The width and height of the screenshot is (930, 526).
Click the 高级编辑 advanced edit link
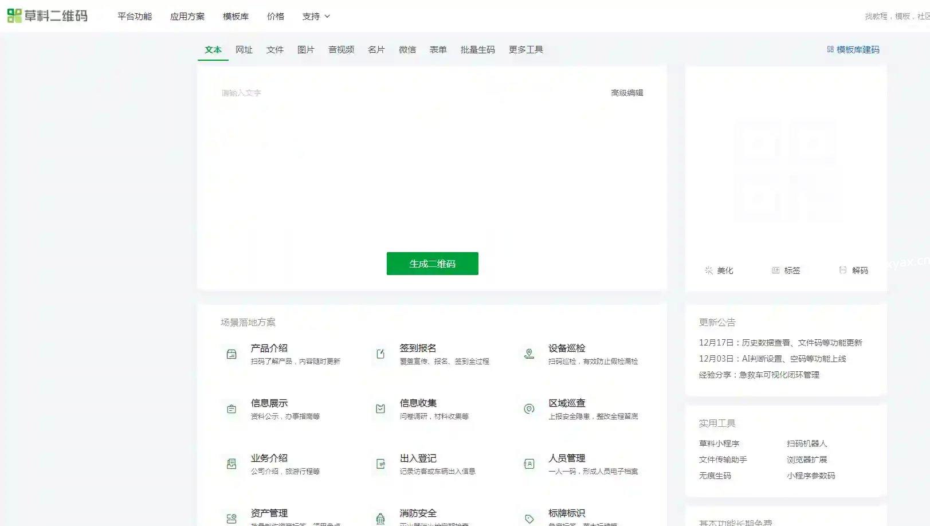626,93
